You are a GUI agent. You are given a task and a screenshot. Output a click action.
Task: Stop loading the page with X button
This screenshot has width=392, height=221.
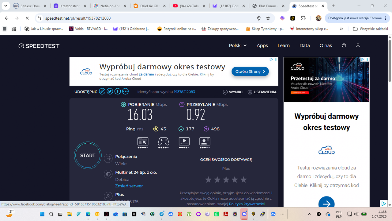(x=27, y=18)
